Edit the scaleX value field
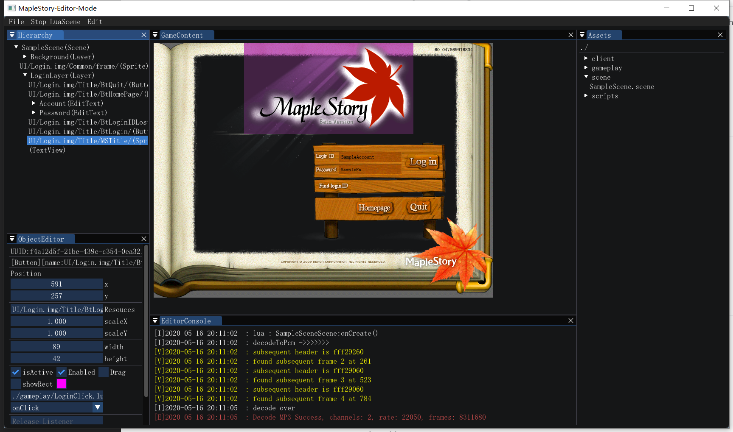 (x=56, y=321)
